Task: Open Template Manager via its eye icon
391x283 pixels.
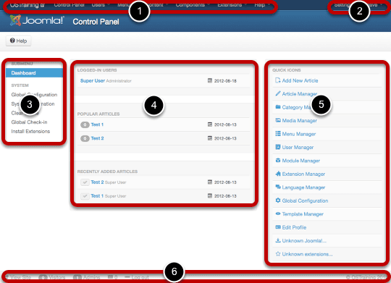Action: pos(278,214)
